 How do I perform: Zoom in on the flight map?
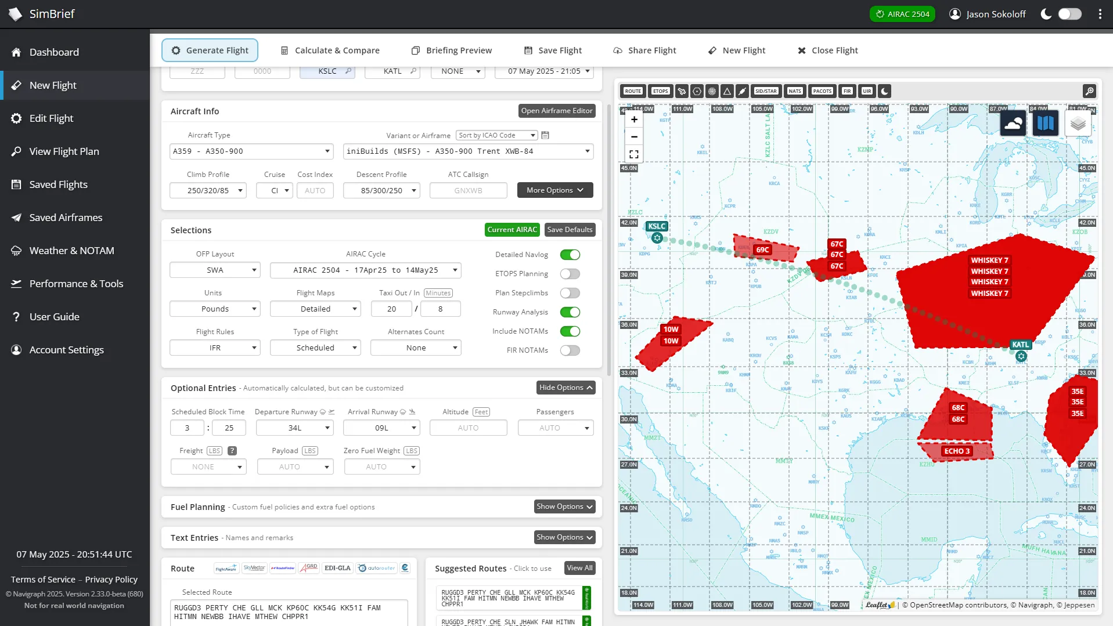pyautogui.click(x=634, y=120)
